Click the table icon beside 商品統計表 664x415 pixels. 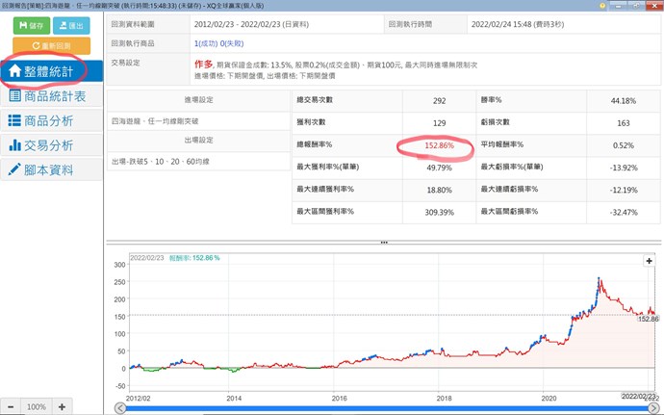pos(15,96)
